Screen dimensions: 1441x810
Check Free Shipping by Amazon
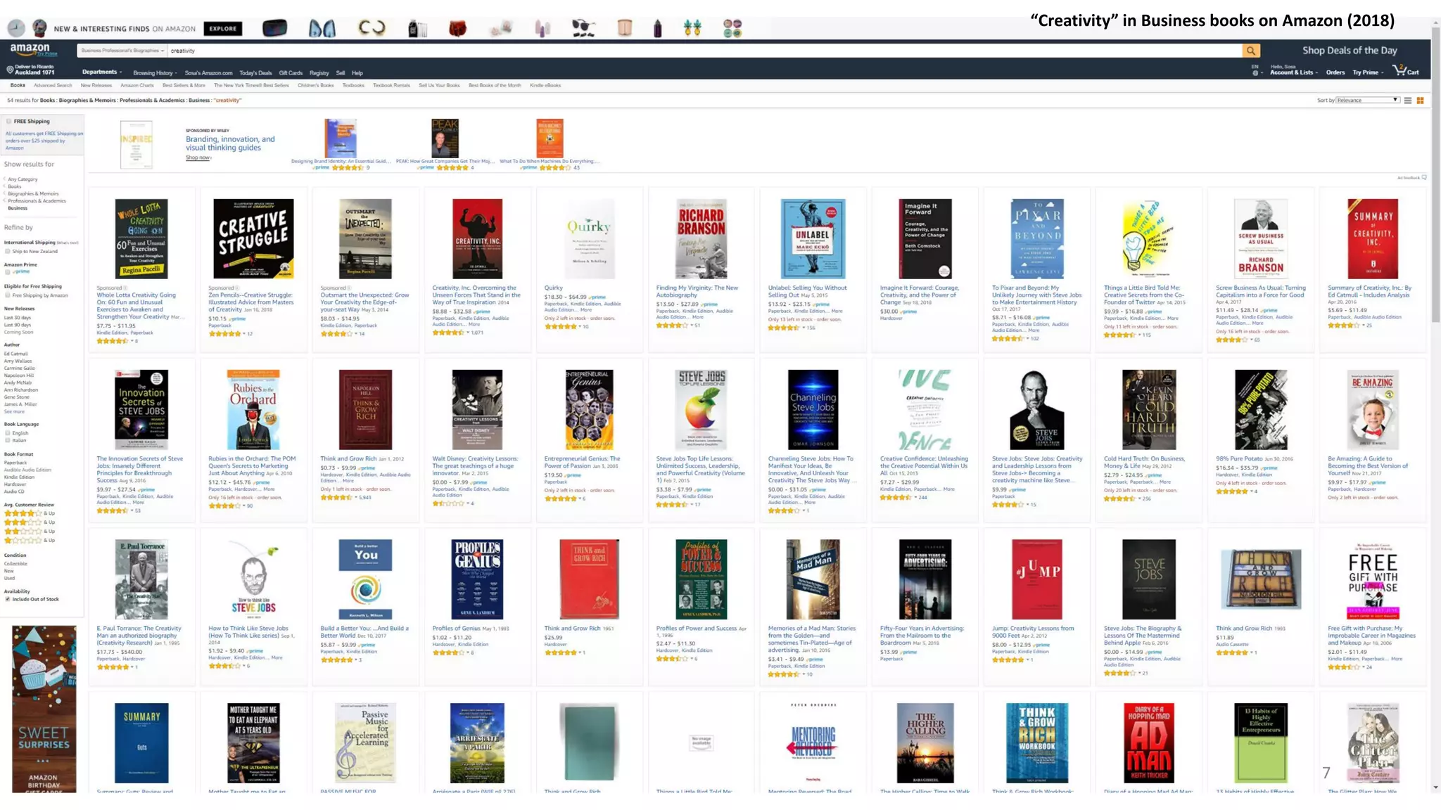(7, 295)
